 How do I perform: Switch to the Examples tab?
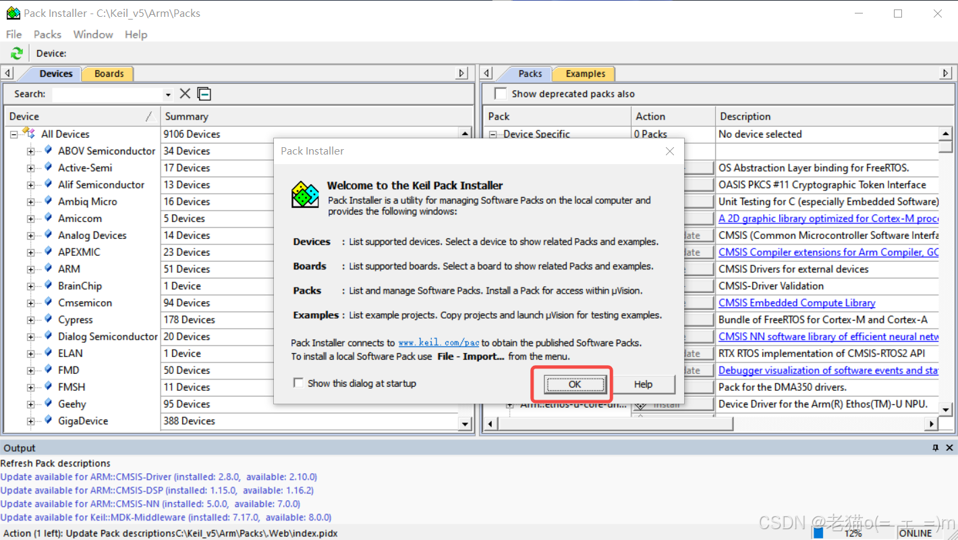tap(585, 74)
